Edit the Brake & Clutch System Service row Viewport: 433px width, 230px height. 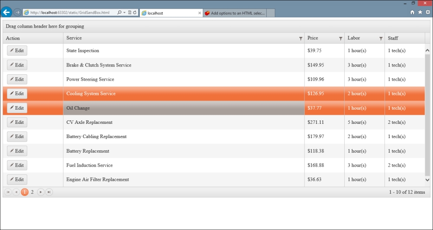coord(17,65)
